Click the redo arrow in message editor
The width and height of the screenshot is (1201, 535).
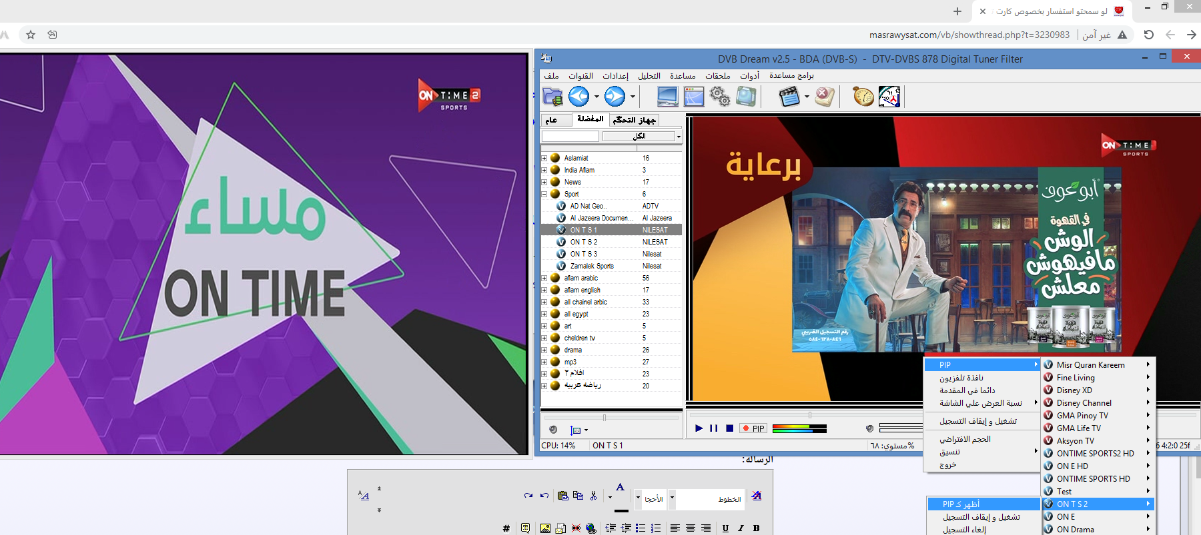click(x=528, y=496)
